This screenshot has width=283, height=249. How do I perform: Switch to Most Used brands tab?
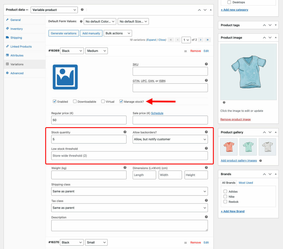pos(246,183)
